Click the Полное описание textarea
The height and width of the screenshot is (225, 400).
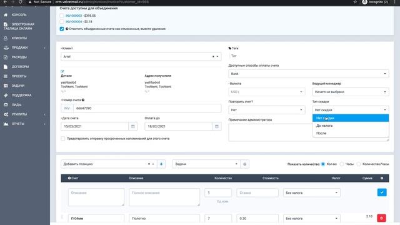(x=164, y=197)
